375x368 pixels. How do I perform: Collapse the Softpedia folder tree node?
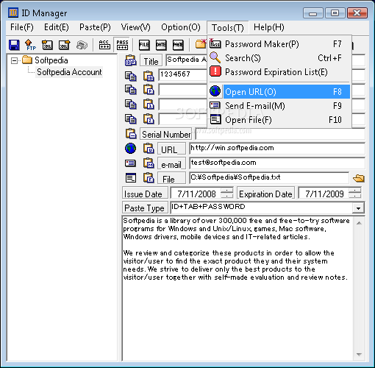[14, 60]
